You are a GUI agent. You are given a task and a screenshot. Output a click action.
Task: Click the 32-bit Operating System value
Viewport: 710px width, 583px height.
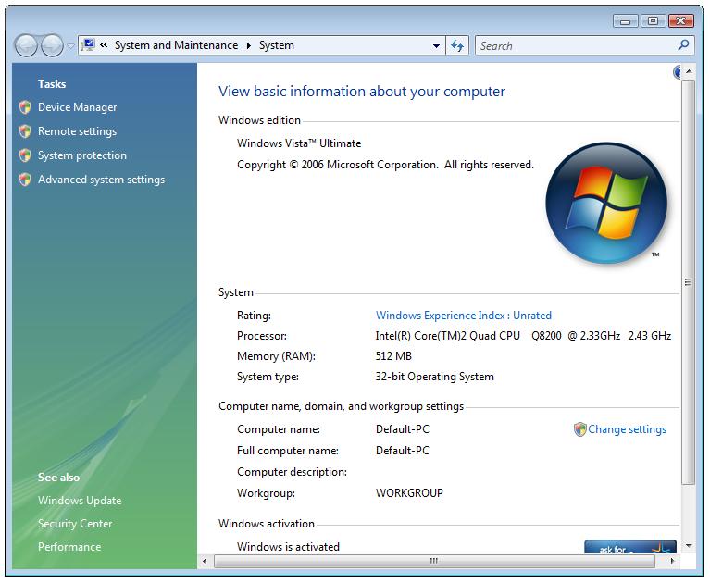tap(435, 377)
